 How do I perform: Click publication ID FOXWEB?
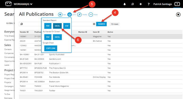pyautogui.click(x=38, y=77)
